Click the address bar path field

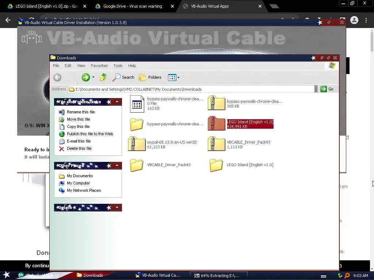pyautogui.click(x=191, y=89)
